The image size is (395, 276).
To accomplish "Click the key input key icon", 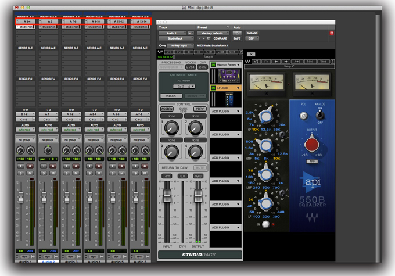I will (162, 46).
